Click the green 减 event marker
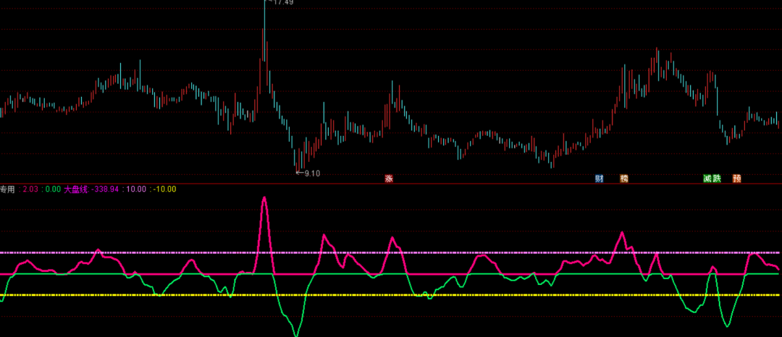Image resolution: width=782 pixels, height=337 pixels. coord(707,178)
